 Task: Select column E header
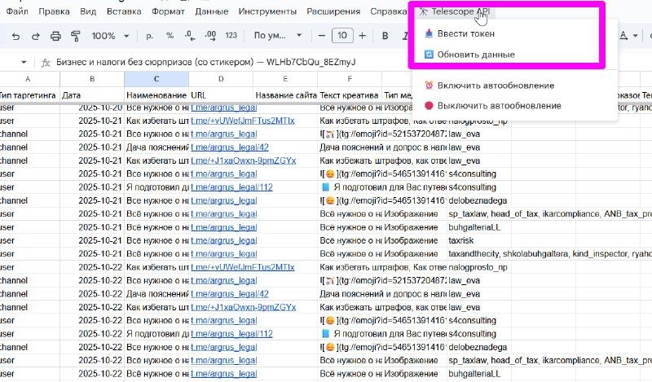click(285, 78)
